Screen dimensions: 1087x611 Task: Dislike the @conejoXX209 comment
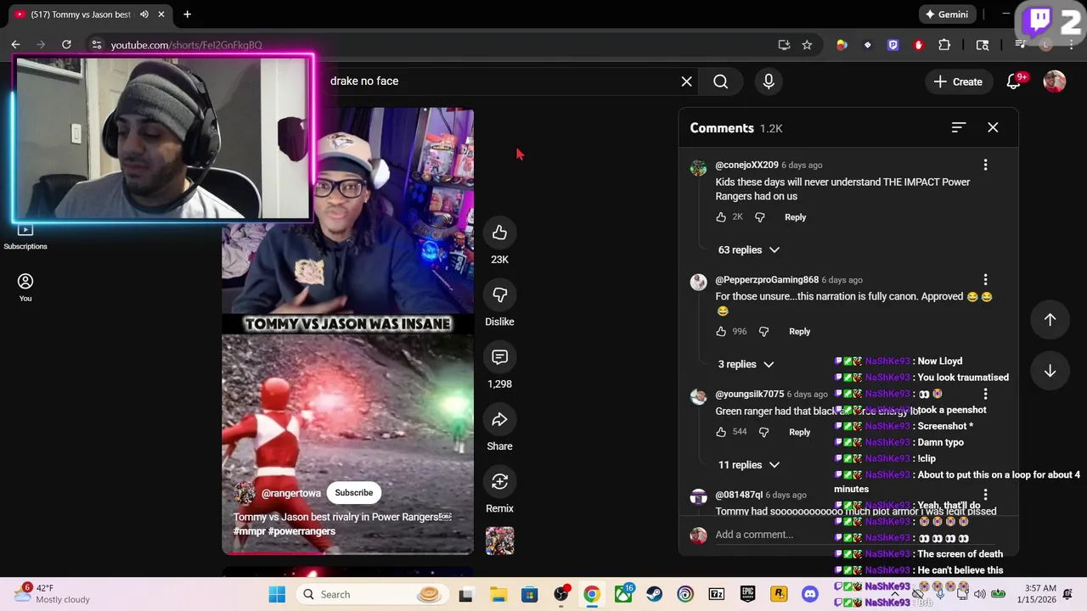(760, 217)
